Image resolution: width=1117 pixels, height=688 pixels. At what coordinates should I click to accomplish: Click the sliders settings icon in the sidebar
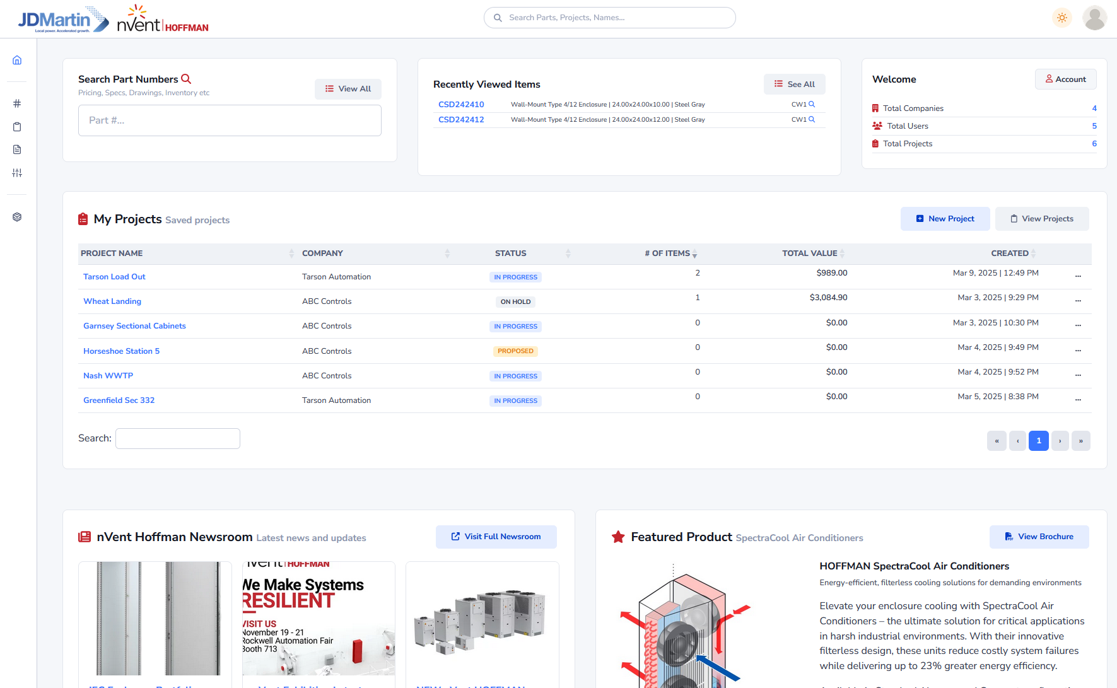[x=17, y=173]
